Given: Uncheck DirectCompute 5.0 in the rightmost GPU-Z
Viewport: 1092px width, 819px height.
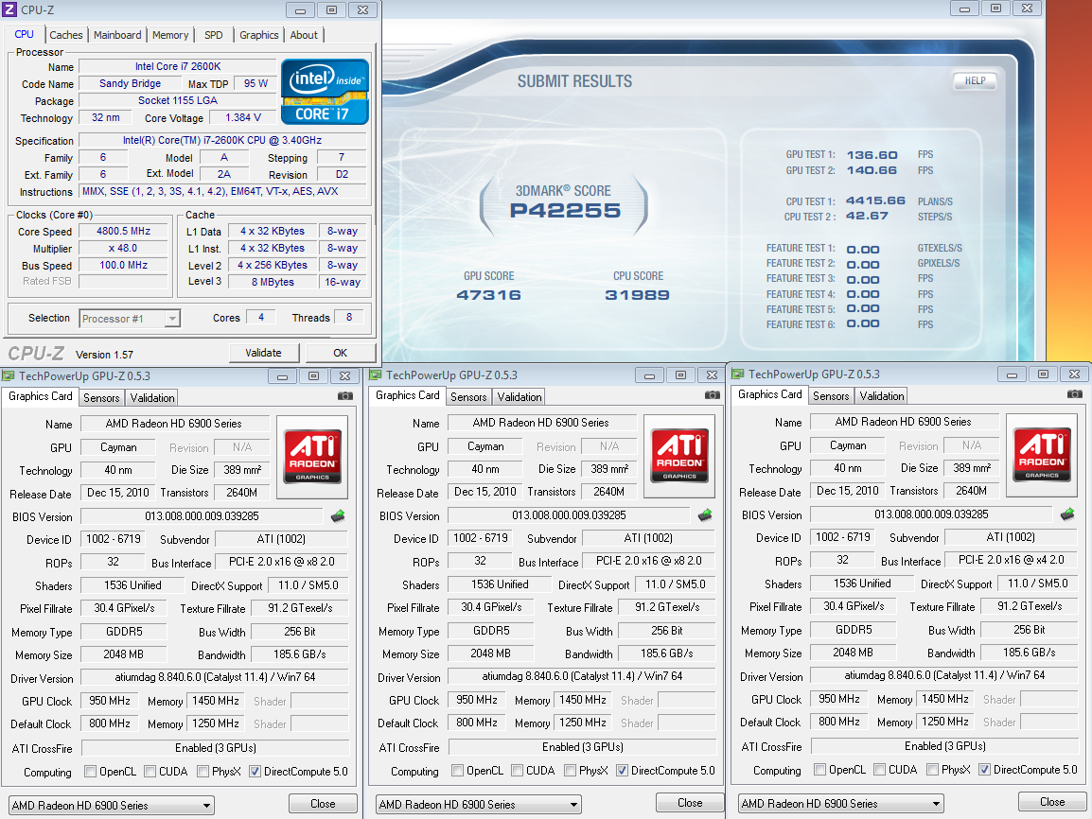Looking at the screenshot, I should click(984, 770).
